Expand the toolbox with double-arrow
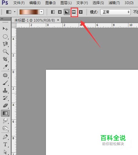Screen dimensions: 138x155 click(x=2, y=19)
